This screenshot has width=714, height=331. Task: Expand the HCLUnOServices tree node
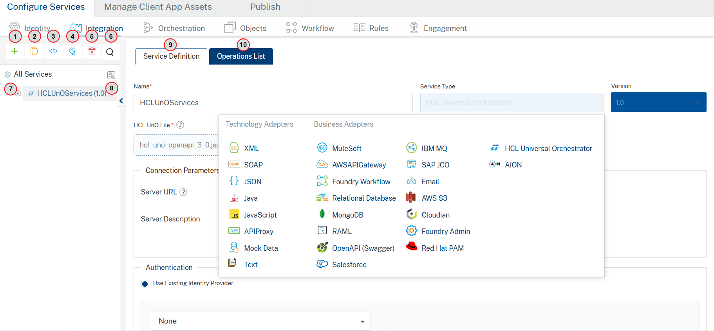point(18,94)
